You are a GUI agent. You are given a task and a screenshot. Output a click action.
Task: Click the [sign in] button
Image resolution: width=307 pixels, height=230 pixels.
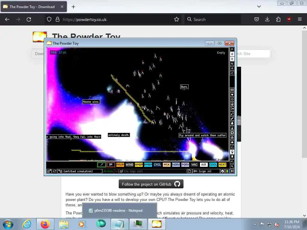(206, 171)
